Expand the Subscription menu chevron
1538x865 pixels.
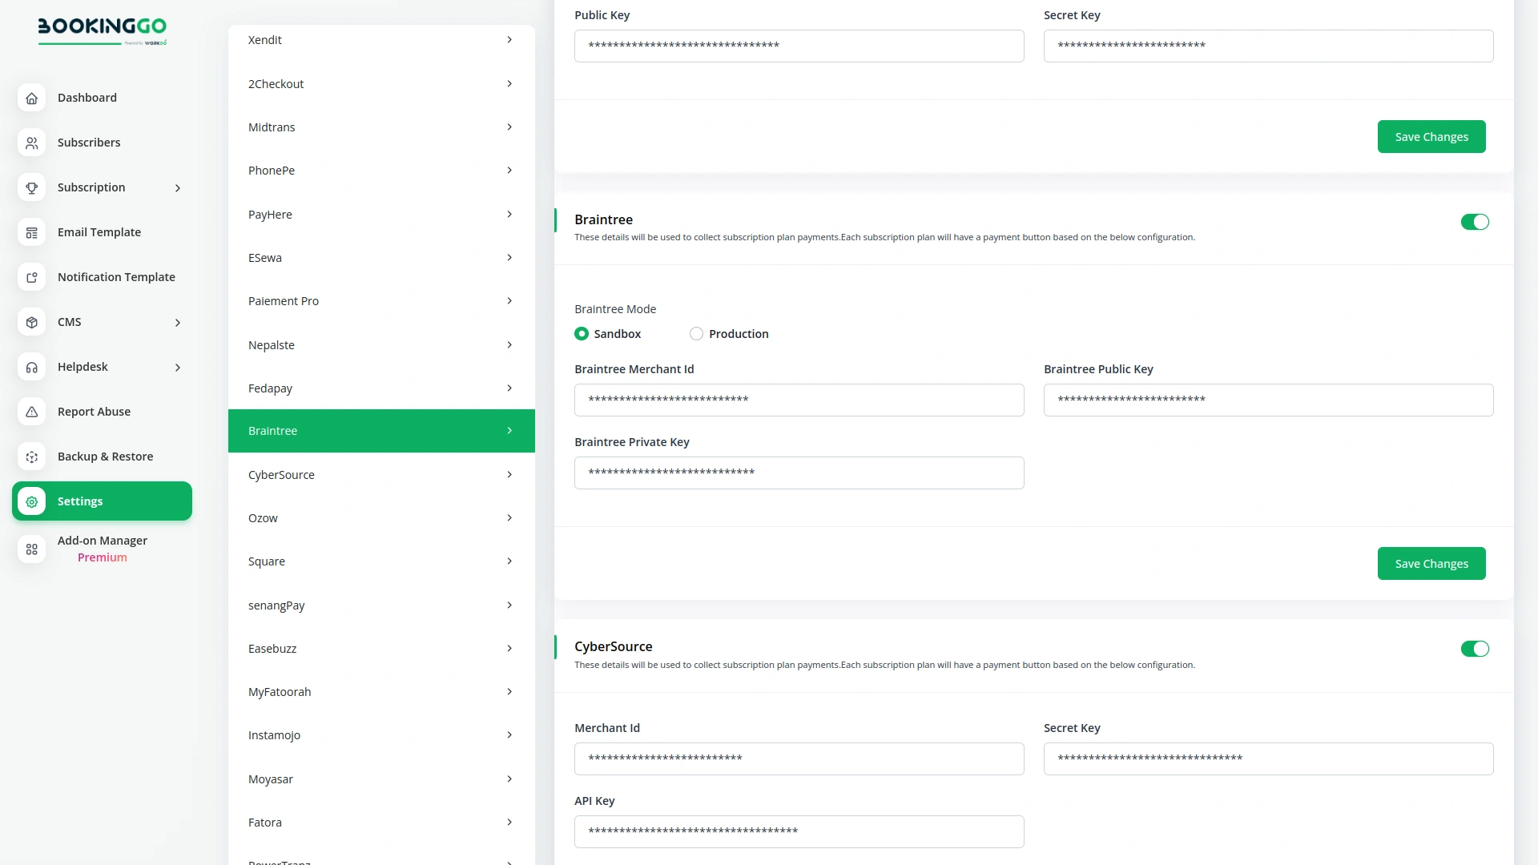click(177, 187)
